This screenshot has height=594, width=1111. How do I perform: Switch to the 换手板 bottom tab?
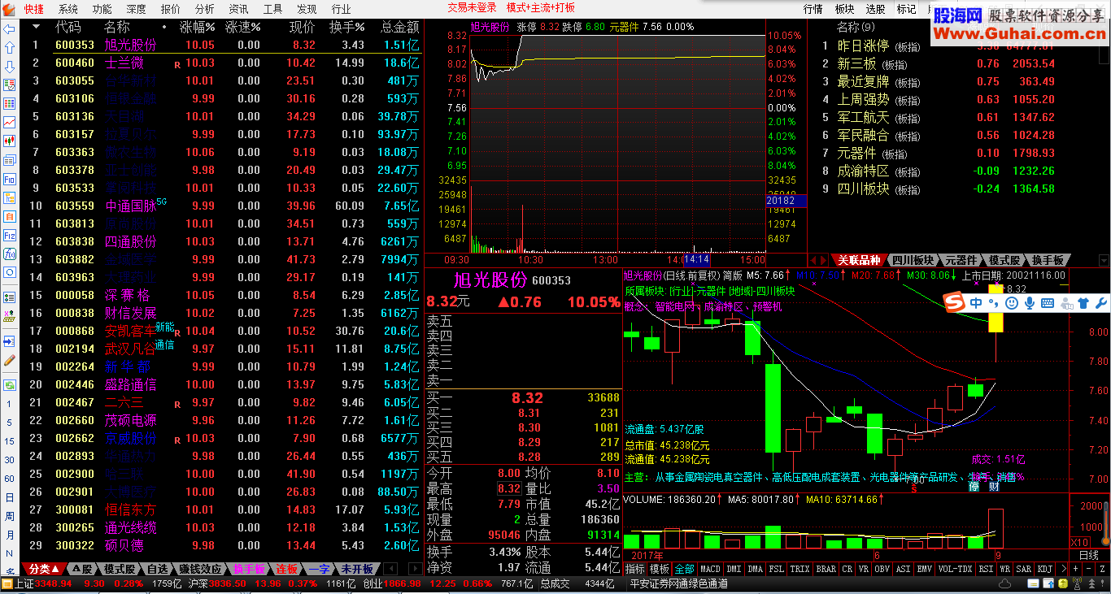pos(250,569)
